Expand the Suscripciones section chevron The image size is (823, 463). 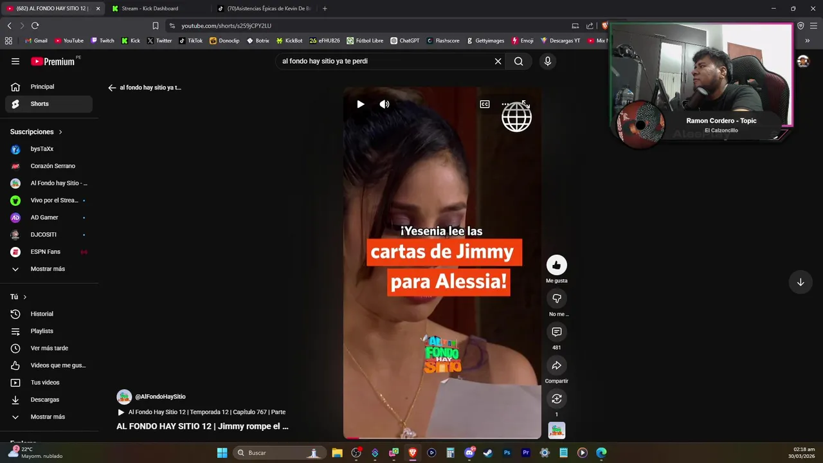coord(60,132)
